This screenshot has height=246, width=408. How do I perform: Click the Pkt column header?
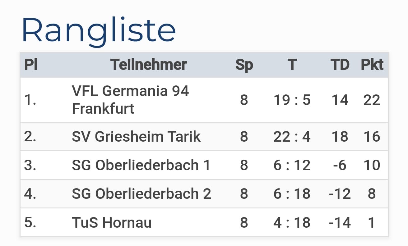click(x=372, y=65)
